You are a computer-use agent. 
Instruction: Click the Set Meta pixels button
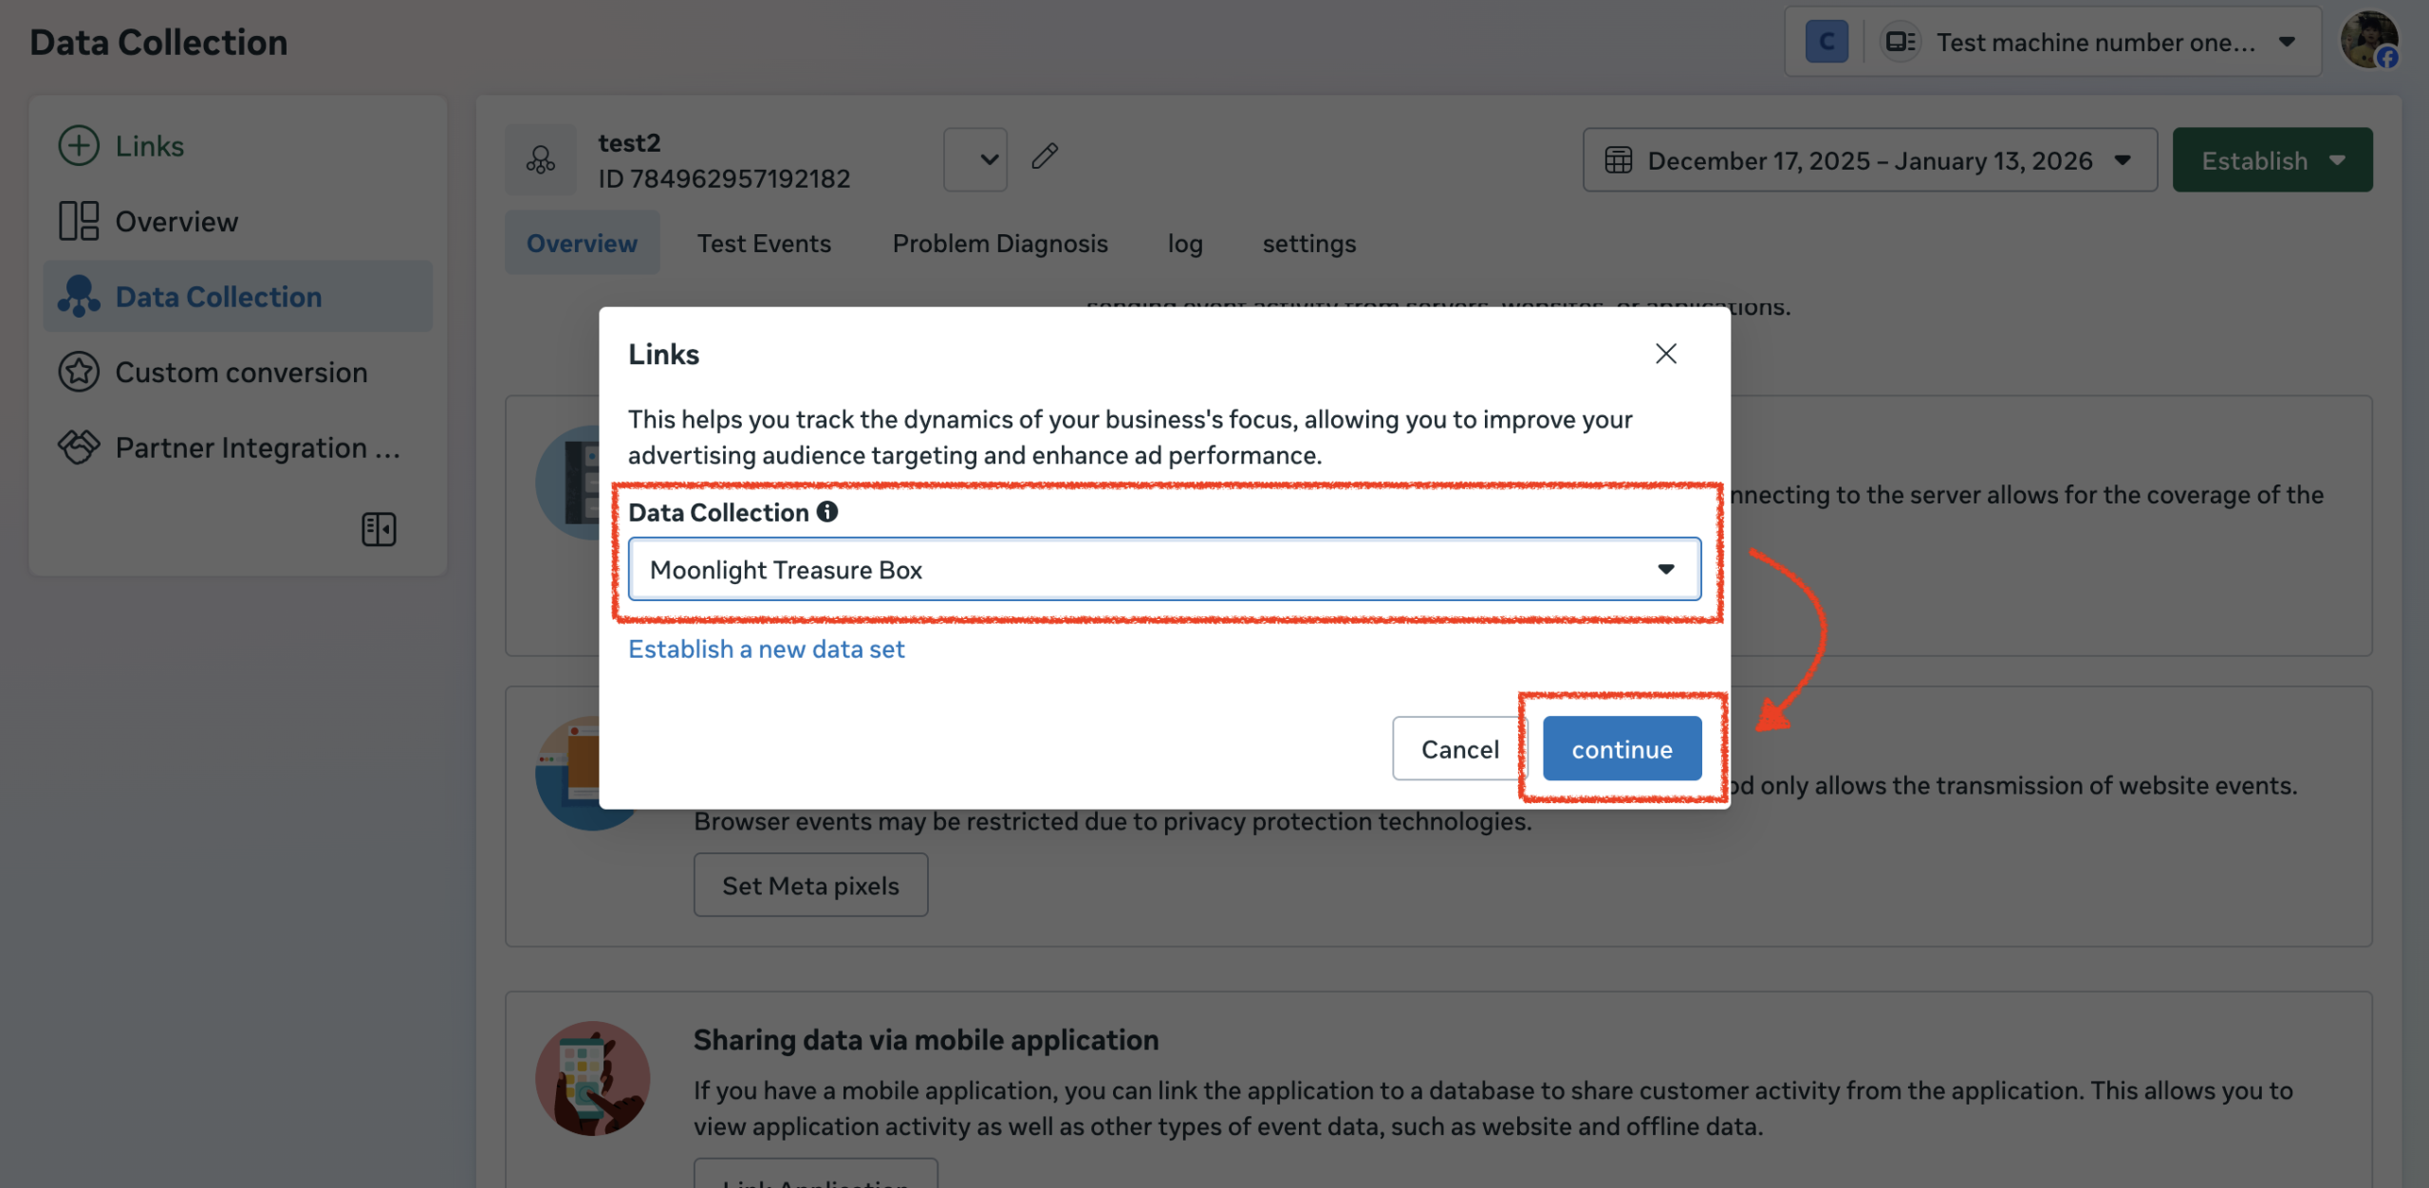coord(810,886)
